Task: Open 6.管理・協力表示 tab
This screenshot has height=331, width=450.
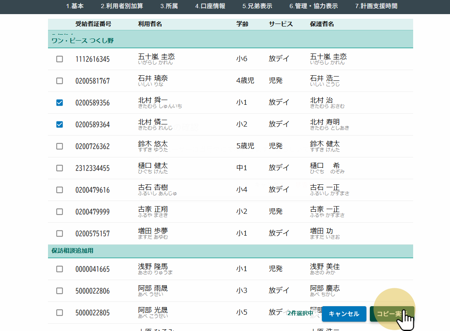Action: [x=313, y=6]
